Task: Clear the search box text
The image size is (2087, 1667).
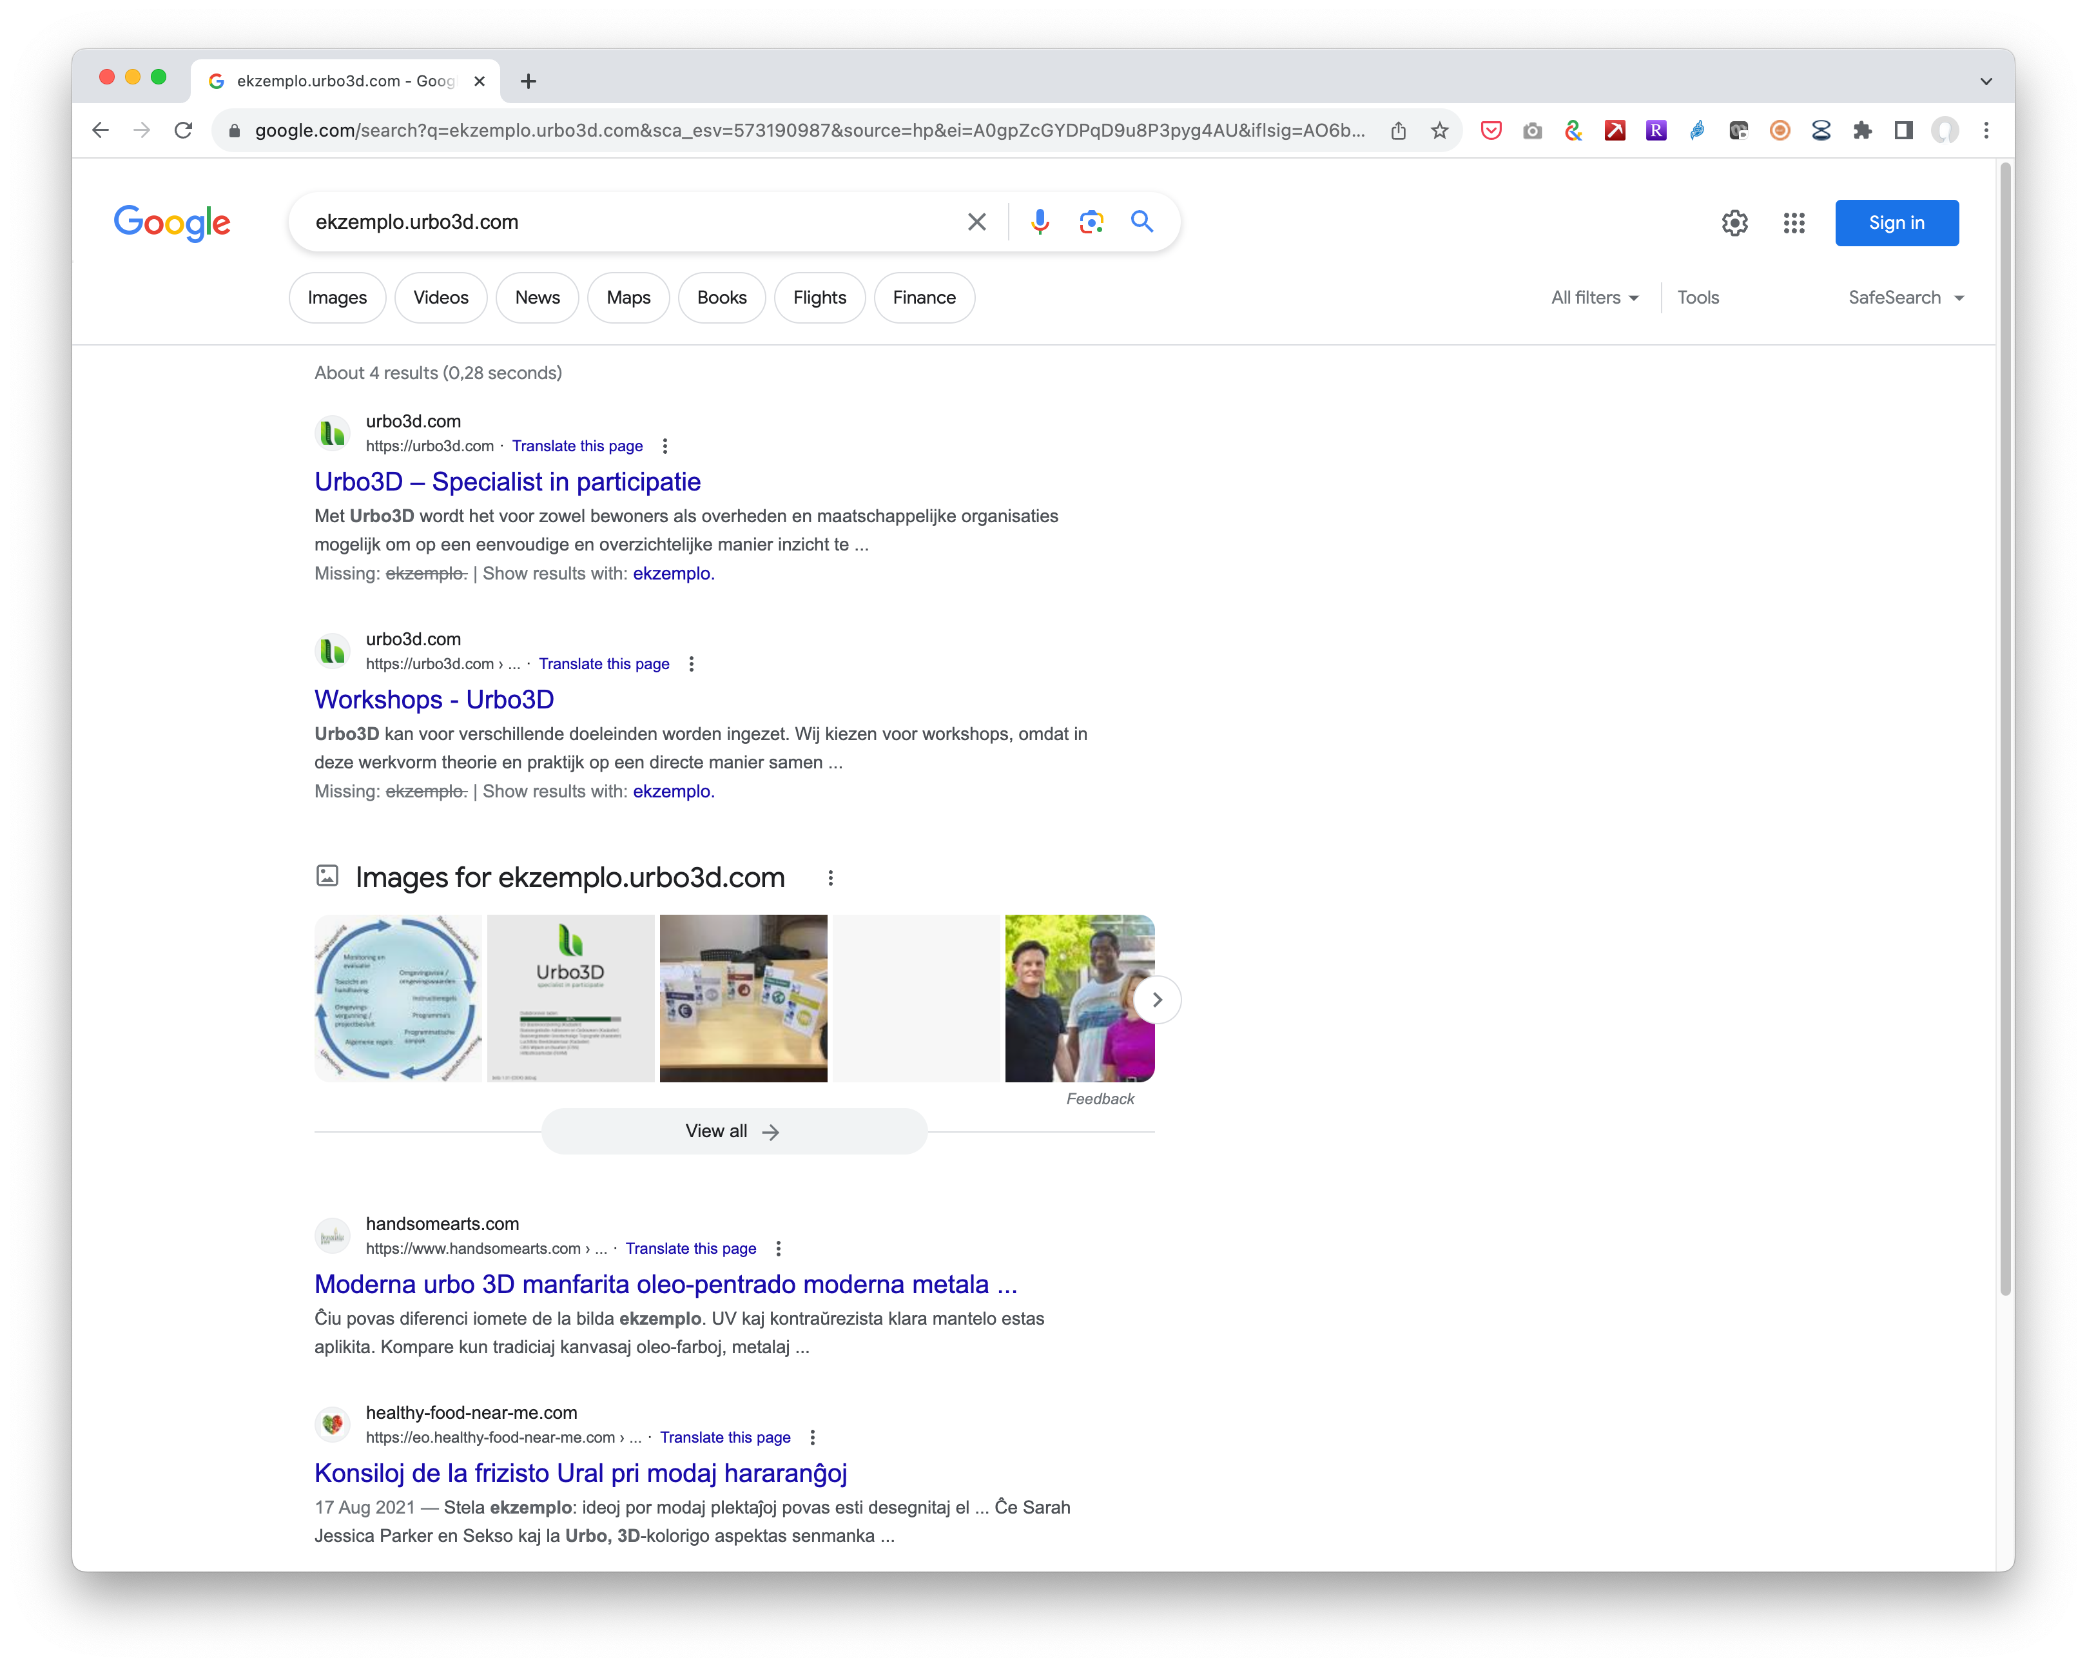Action: (976, 222)
